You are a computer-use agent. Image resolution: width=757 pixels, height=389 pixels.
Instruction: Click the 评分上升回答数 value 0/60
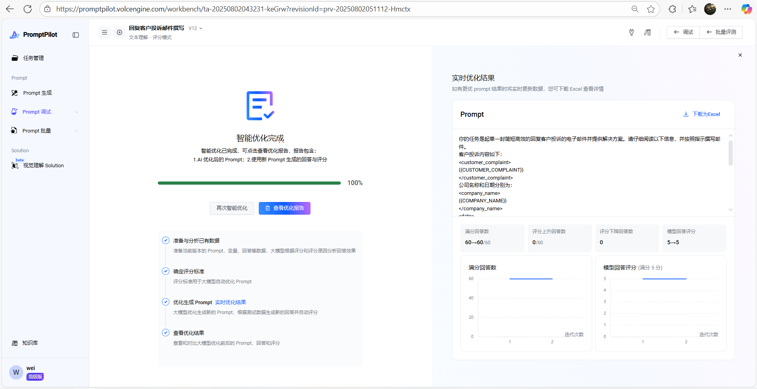coord(538,242)
